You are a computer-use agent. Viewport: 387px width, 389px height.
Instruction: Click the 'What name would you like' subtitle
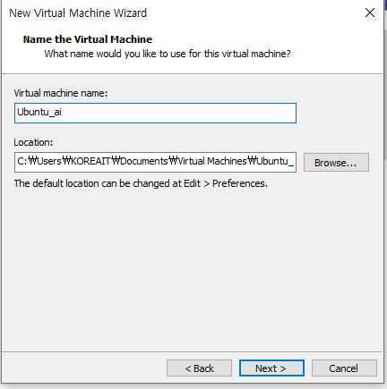pos(168,54)
